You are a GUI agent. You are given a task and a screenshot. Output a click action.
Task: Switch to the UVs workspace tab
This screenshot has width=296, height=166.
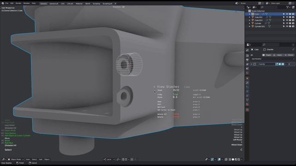[62, 4]
